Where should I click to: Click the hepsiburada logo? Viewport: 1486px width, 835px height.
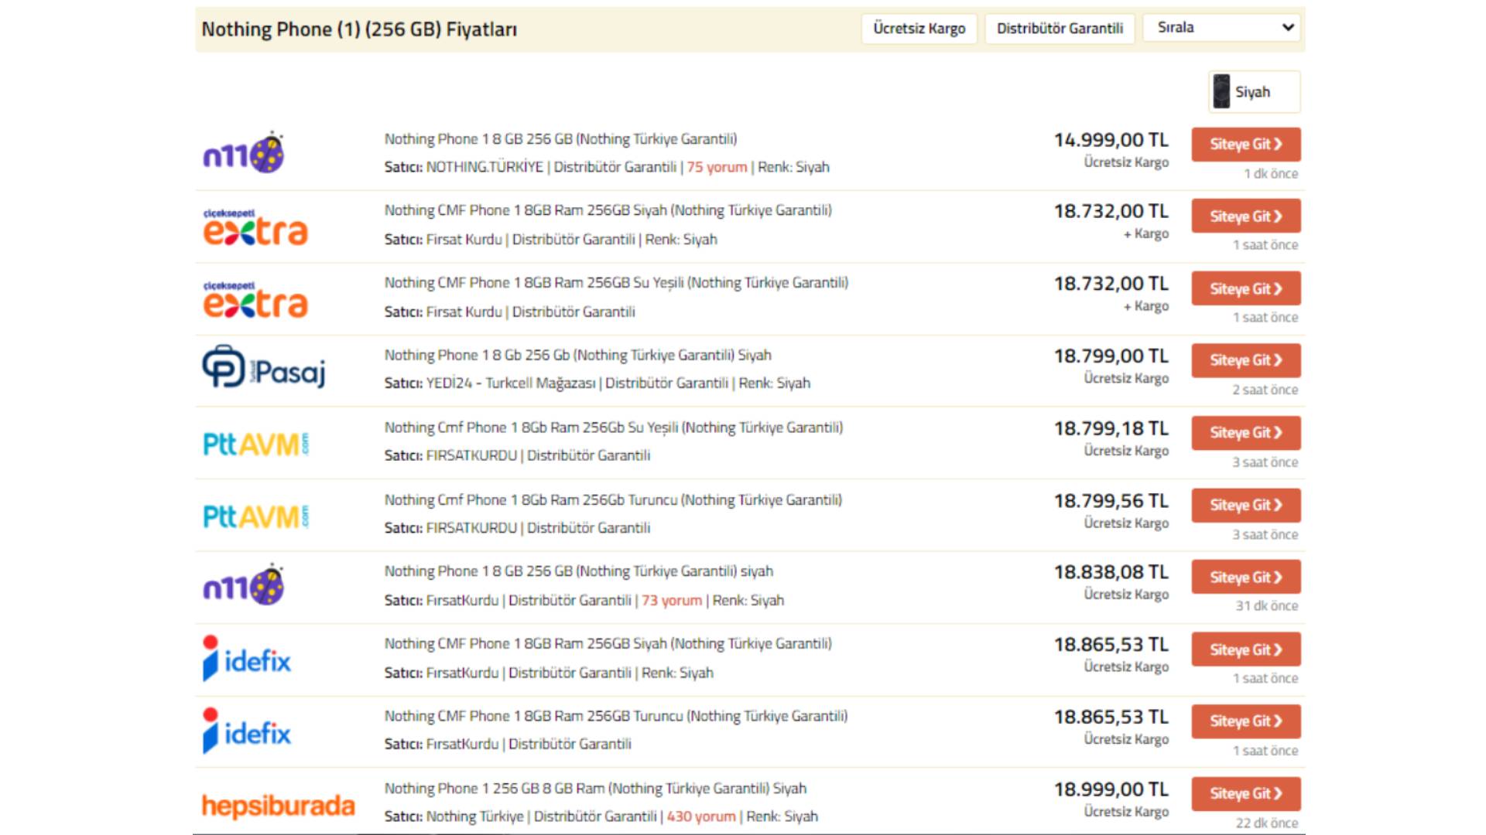278,806
